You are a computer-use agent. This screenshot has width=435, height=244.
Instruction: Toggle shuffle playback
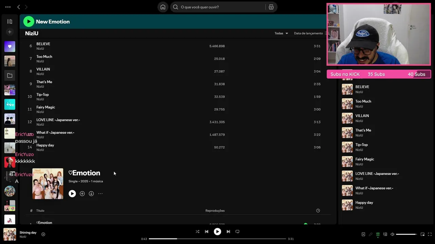197,231
